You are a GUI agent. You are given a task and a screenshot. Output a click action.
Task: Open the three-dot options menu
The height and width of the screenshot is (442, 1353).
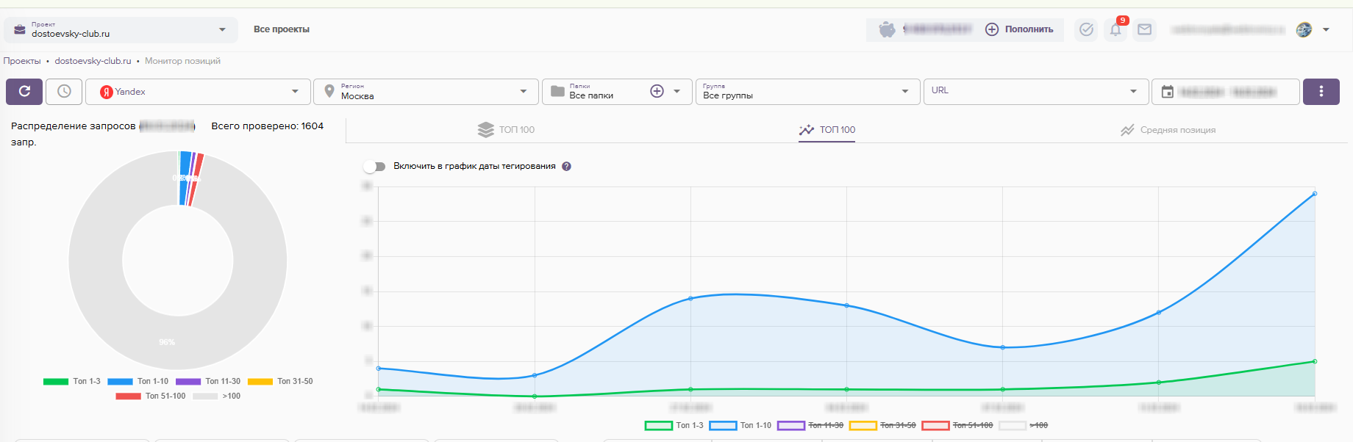point(1321,92)
